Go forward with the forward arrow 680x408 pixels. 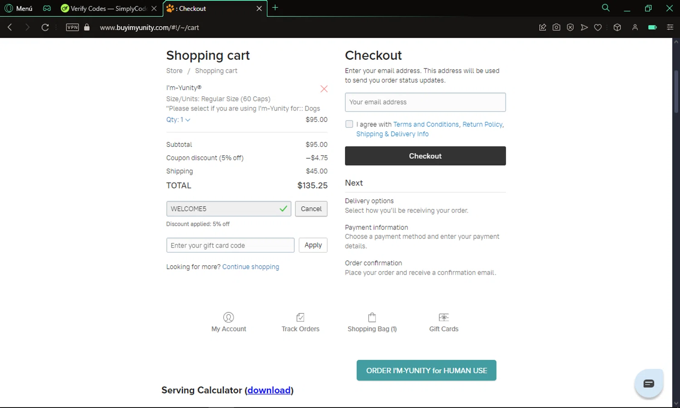[x=27, y=27]
